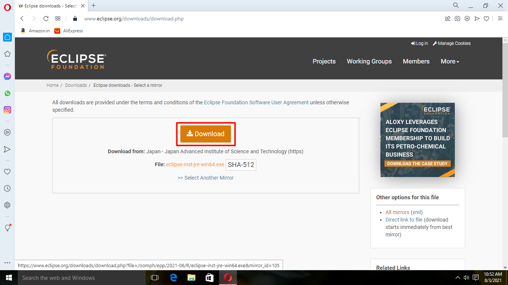This screenshot has height=285, width=508.
Task: Click the taskbar search box
Action: click(82, 278)
